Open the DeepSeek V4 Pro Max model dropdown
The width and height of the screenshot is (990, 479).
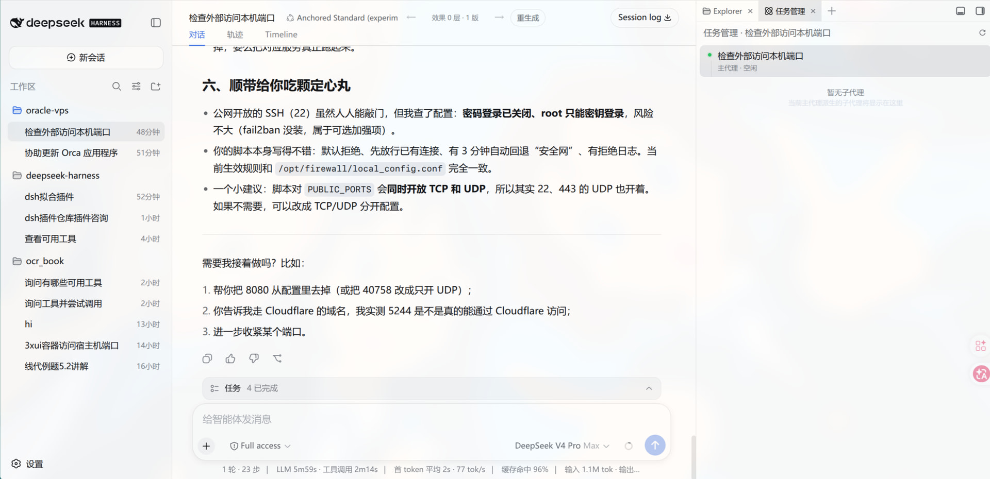tap(562, 446)
